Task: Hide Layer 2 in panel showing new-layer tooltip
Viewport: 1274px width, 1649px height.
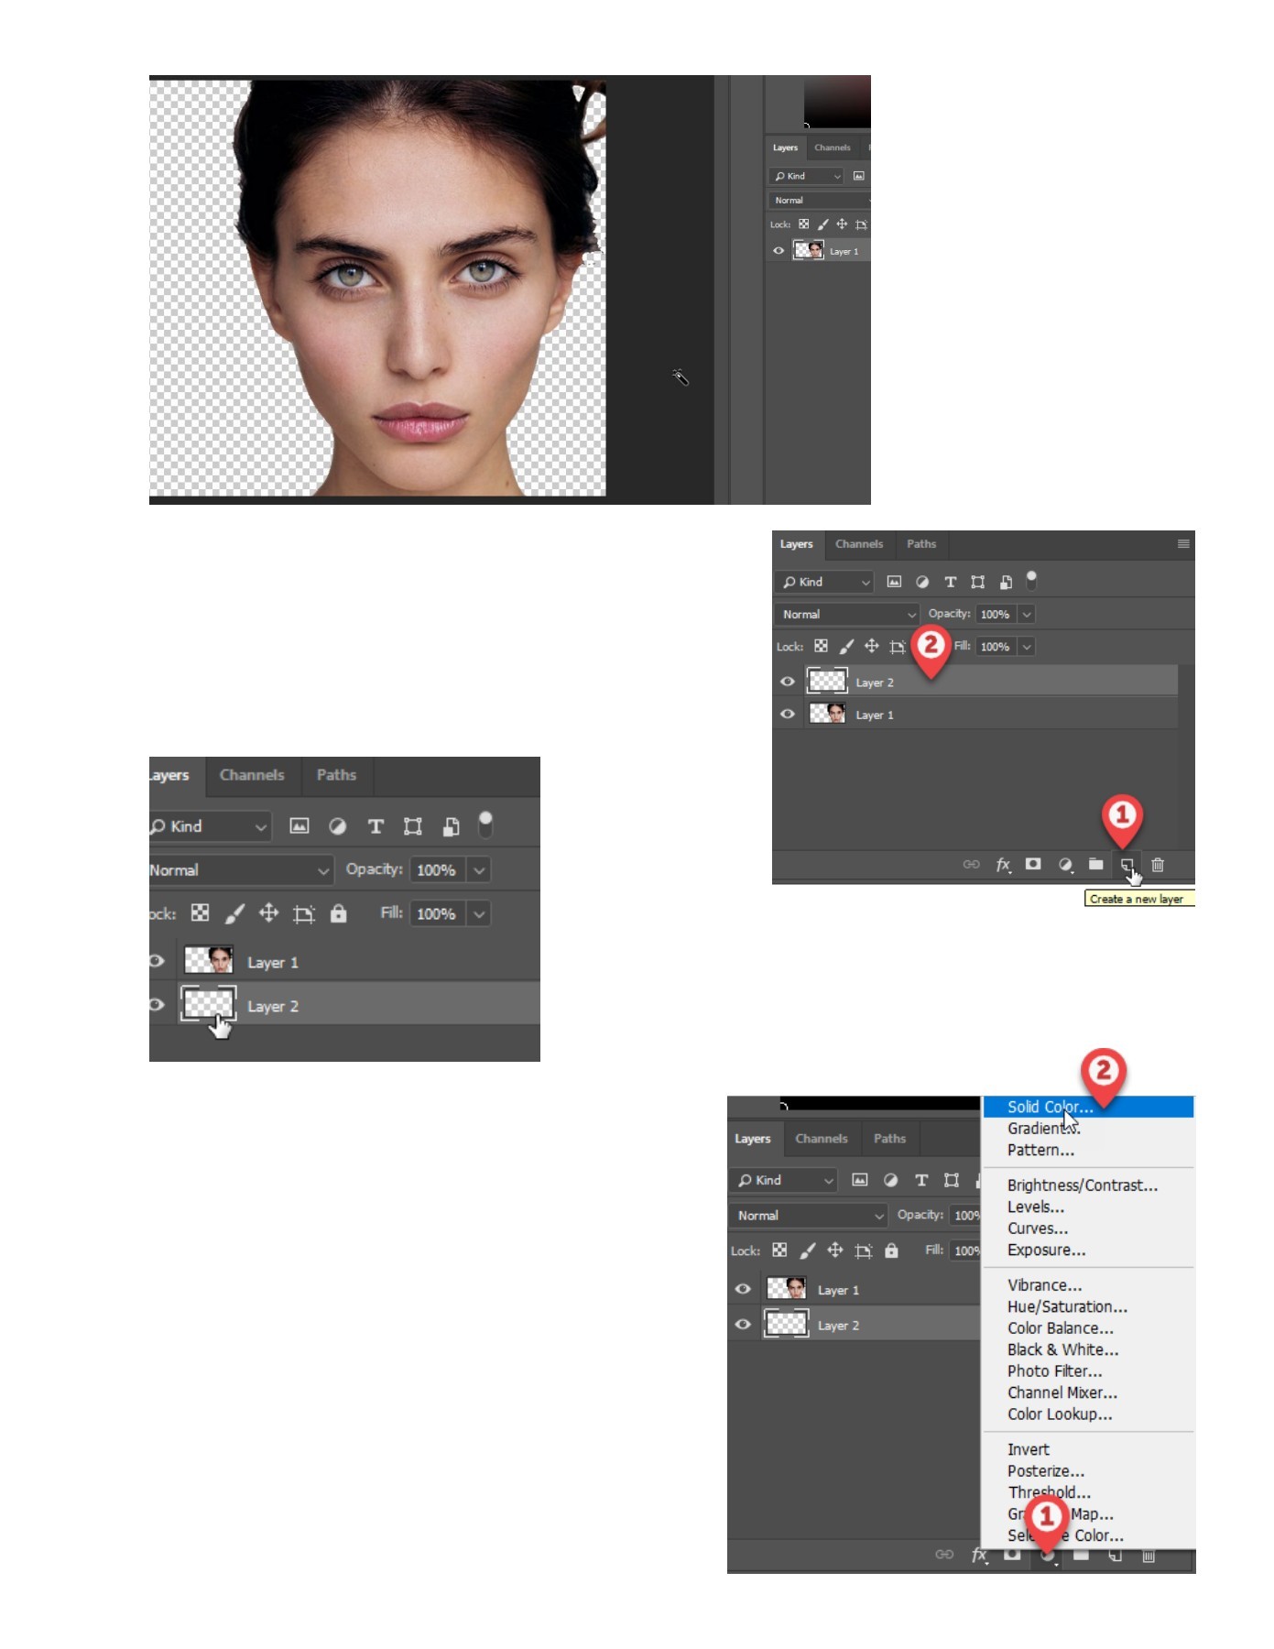Action: click(788, 682)
